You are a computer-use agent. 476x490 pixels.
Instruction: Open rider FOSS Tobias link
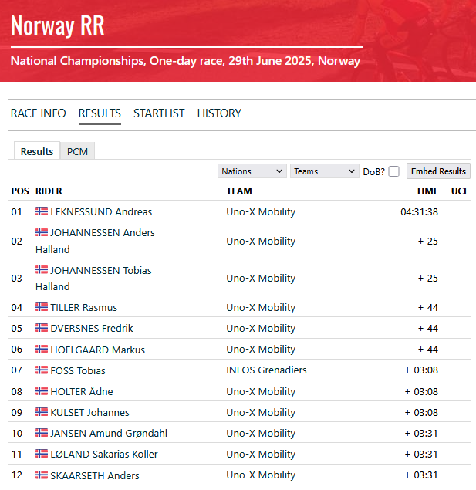coord(78,370)
